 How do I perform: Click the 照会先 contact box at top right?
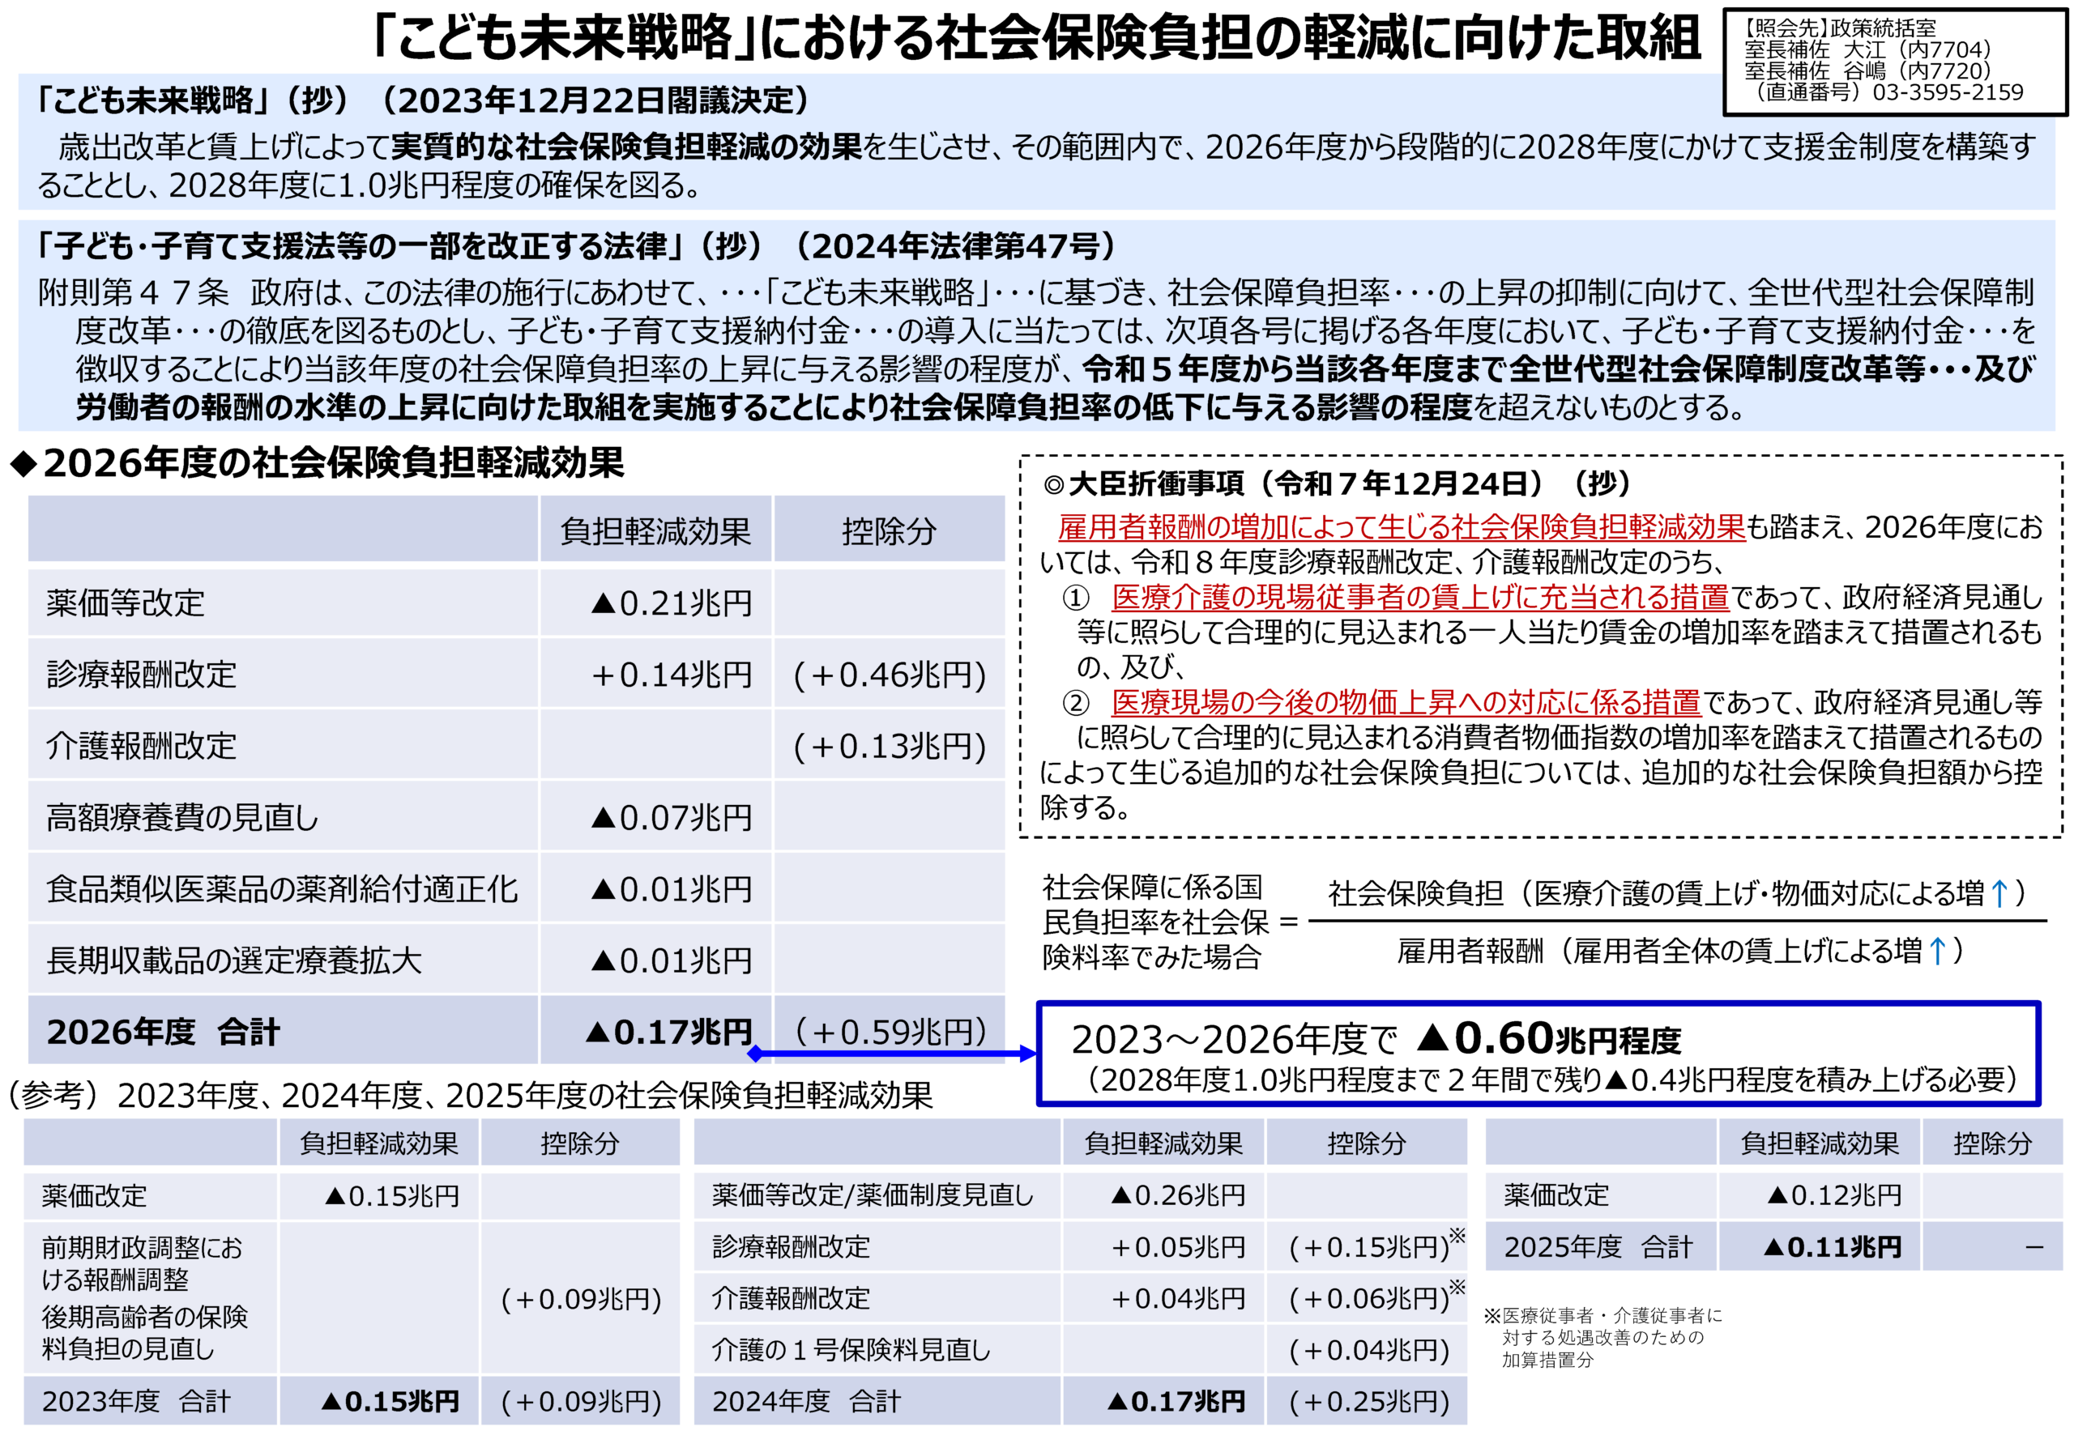pos(1894,61)
